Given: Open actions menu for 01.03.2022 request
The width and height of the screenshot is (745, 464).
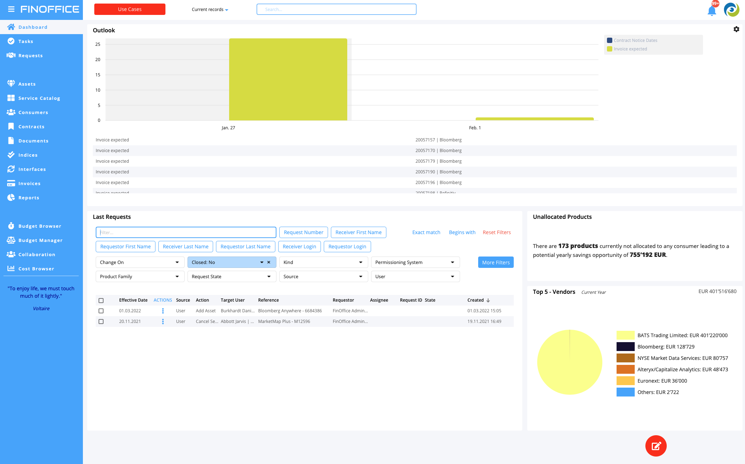Looking at the screenshot, I should click(x=163, y=311).
